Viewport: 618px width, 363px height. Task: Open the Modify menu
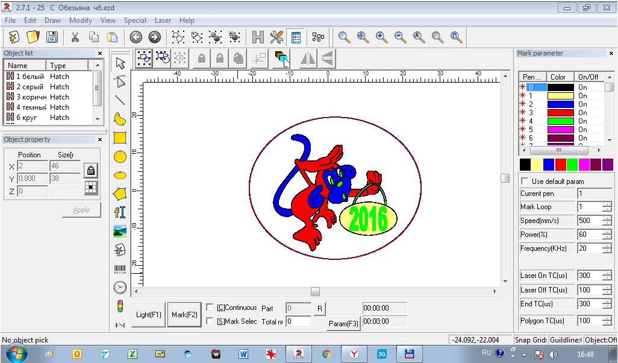[81, 21]
